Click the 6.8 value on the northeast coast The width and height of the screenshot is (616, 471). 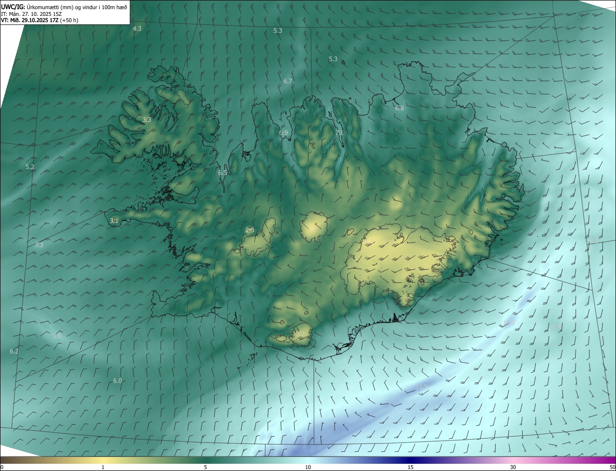coord(399,108)
